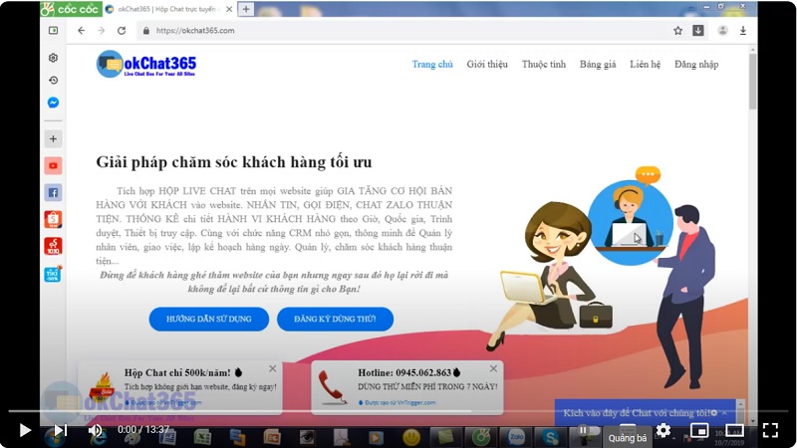Open the live chat widget bar
Image resolution: width=797 pixels, height=448 pixels.
click(x=645, y=413)
